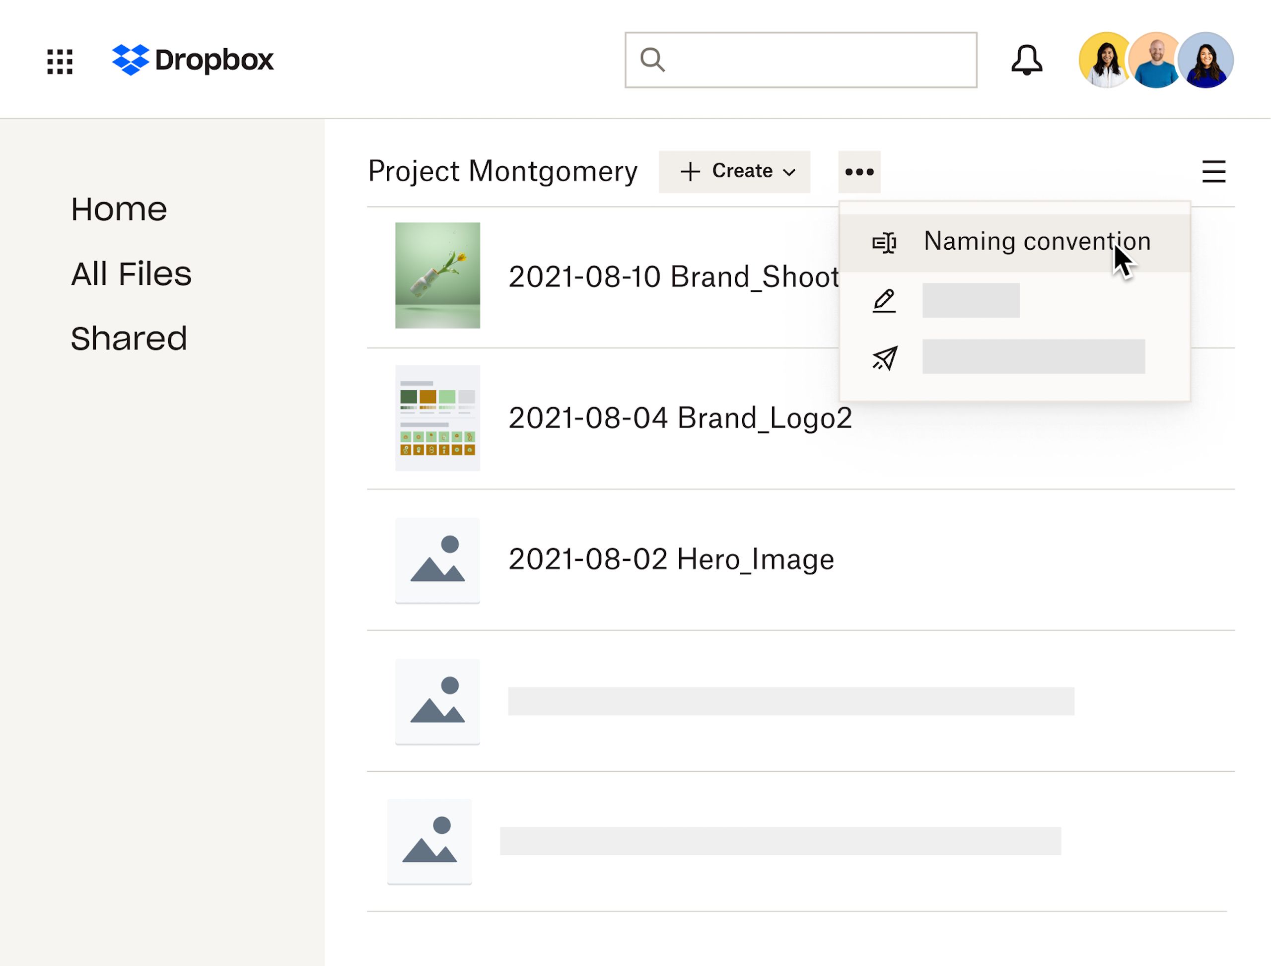This screenshot has height=966, width=1271.
Task: Click the 2021-08-04 Brand_Logo2 file
Action: [679, 417]
